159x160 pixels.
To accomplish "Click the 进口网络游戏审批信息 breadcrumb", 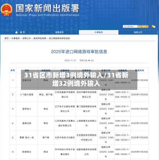I will 59,38.
